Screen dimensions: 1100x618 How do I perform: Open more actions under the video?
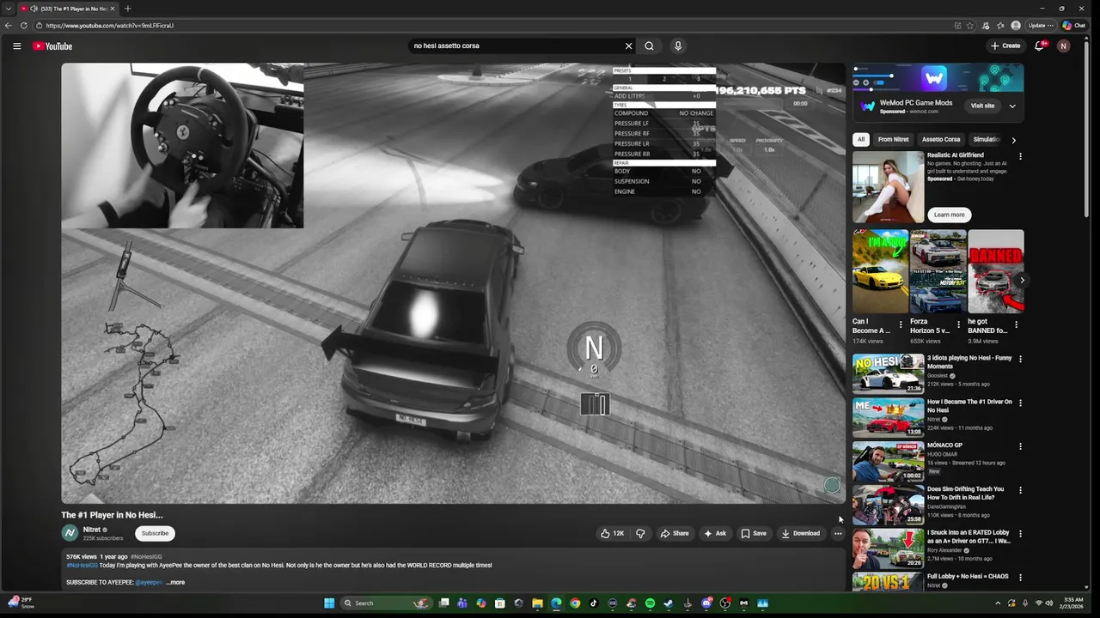tap(838, 533)
